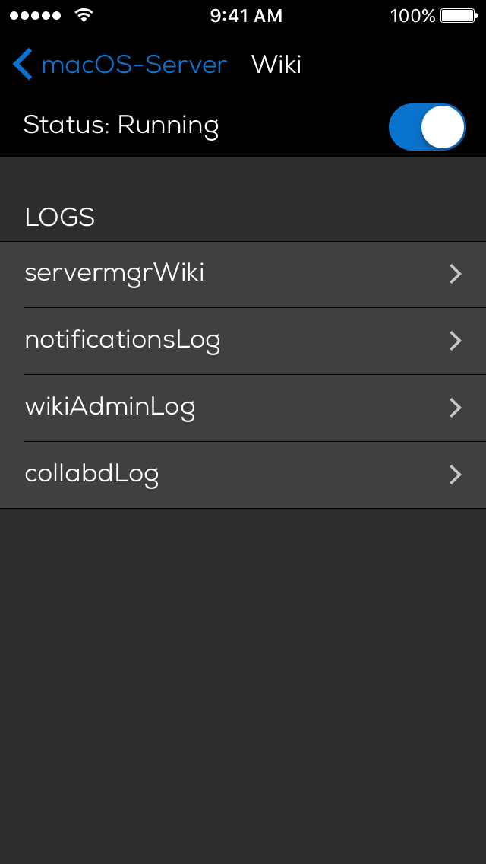Open the notificationsLog entry
The height and width of the screenshot is (864, 486).
click(x=123, y=340)
